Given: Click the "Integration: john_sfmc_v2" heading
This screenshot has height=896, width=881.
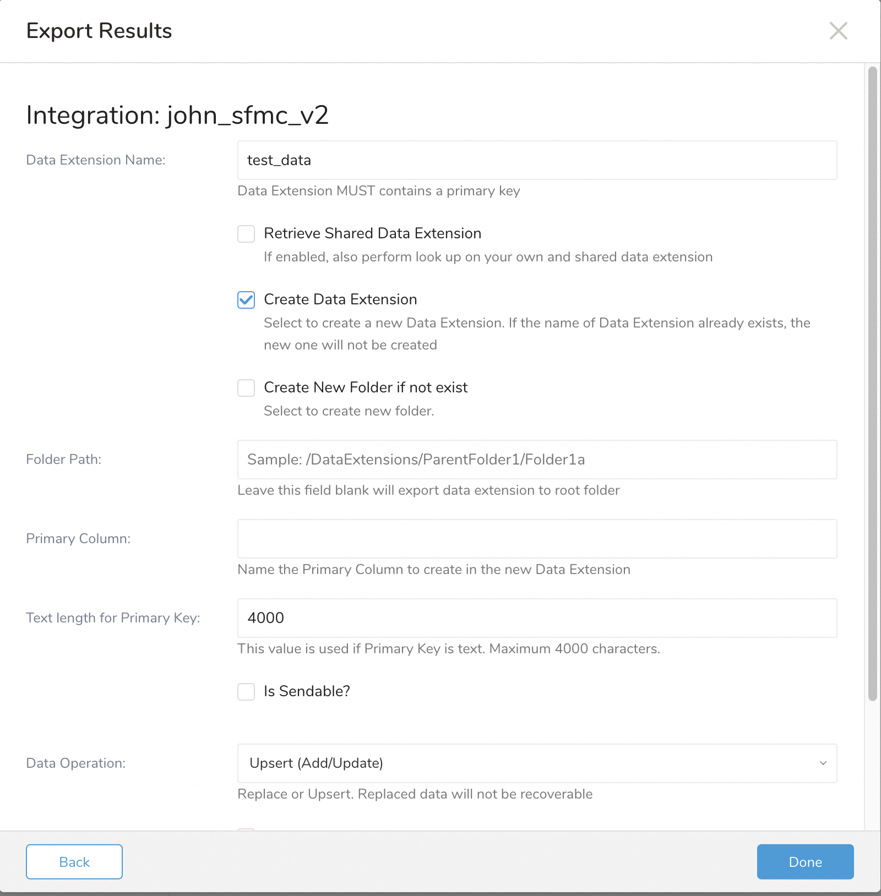Looking at the screenshot, I should [177, 116].
